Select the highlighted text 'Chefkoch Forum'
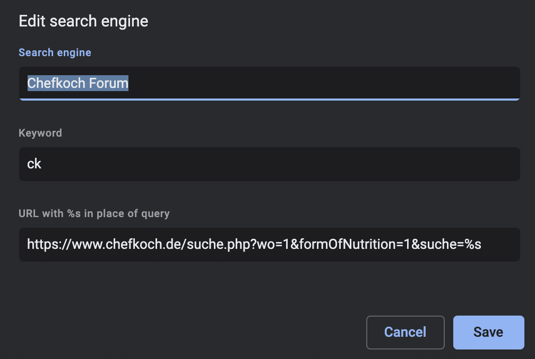 pyautogui.click(x=77, y=83)
